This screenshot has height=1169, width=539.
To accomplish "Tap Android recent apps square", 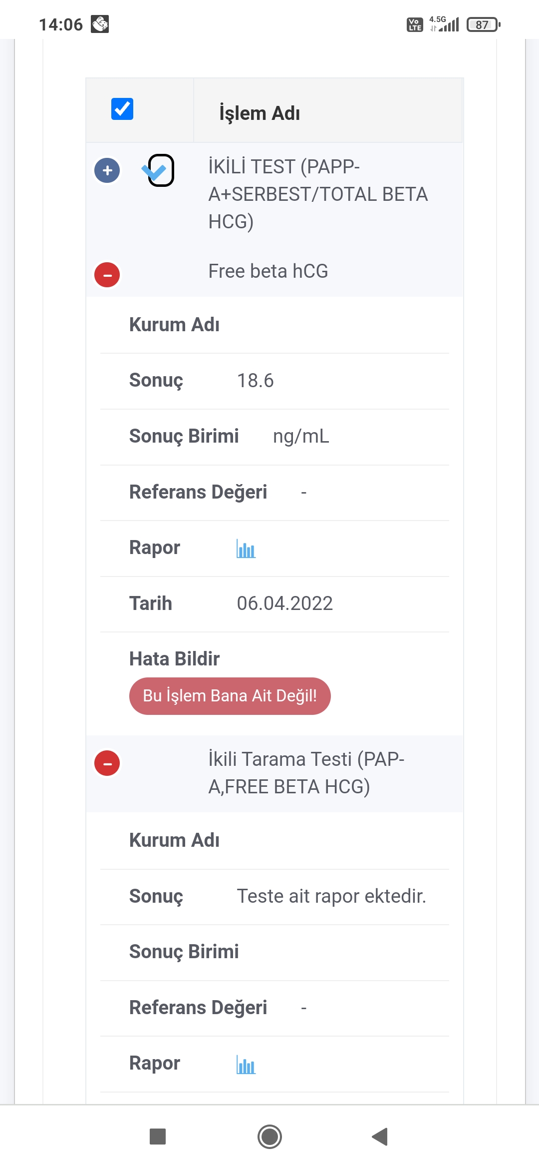I will (158, 1137).
